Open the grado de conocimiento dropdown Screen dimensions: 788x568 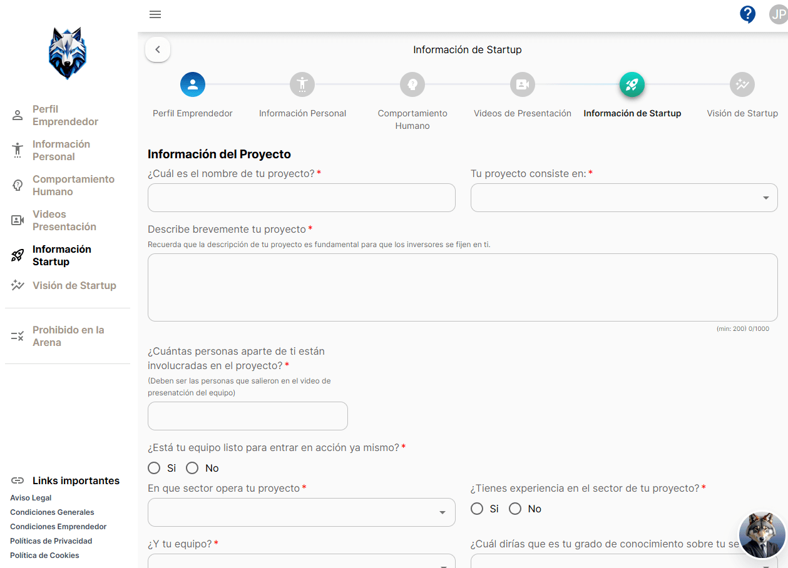tap(624, 561)
